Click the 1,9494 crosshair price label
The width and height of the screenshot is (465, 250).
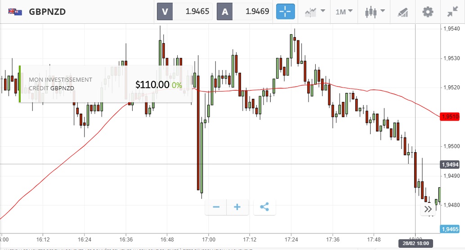click(449, 164)
